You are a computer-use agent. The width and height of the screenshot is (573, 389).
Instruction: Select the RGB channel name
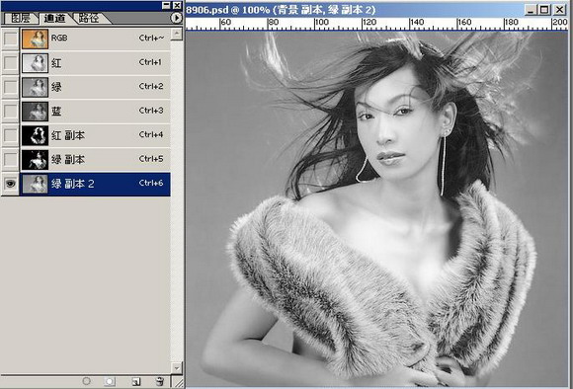pyautogui.click(x=59, y=38)
